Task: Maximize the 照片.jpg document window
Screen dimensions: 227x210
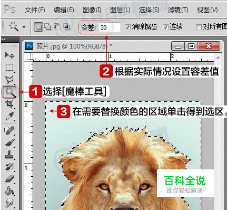Action: pos(191,46)
